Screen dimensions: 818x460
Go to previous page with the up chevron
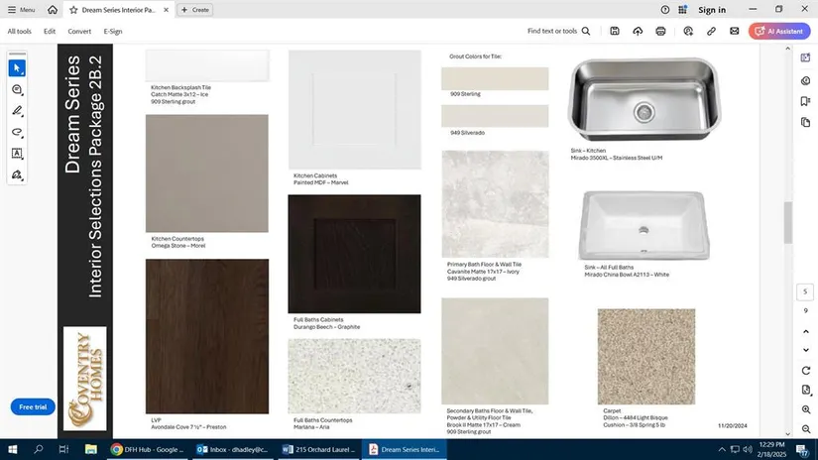(805, 330)
